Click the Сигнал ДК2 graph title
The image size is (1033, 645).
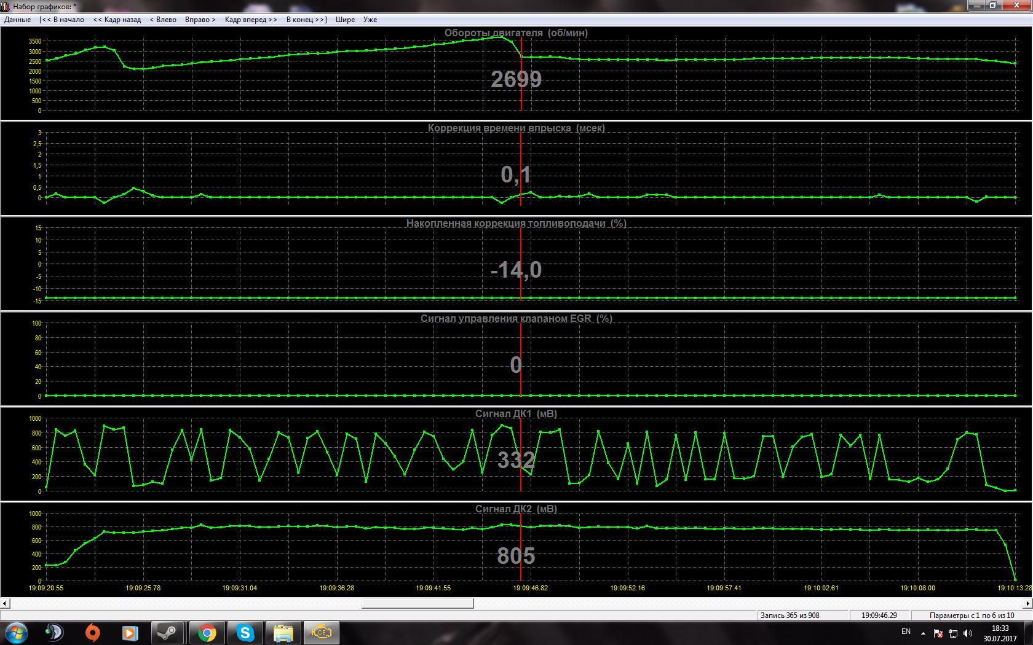516,509
